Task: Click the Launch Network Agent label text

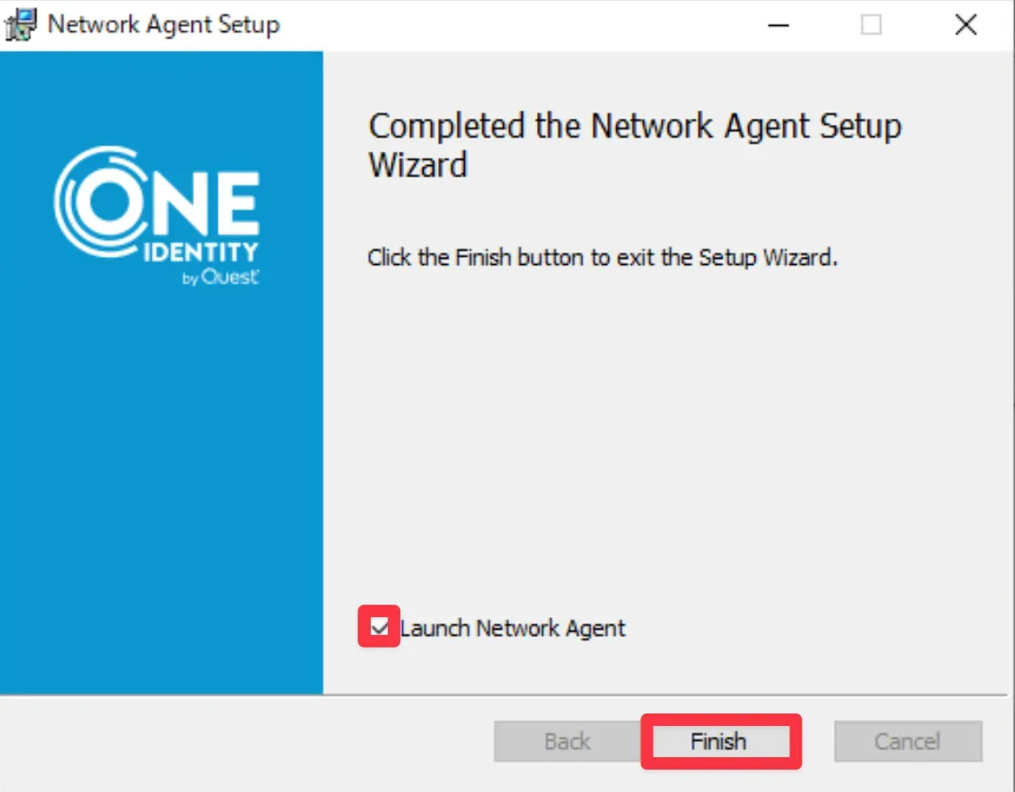Action: (x=513, y=628)
